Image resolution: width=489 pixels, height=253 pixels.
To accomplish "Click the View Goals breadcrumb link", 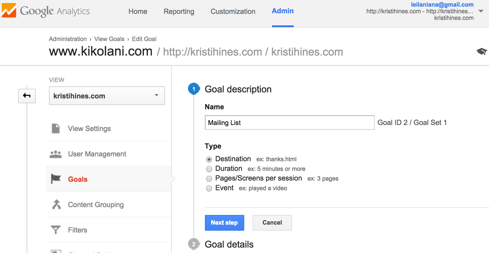I will pos(109,39).
